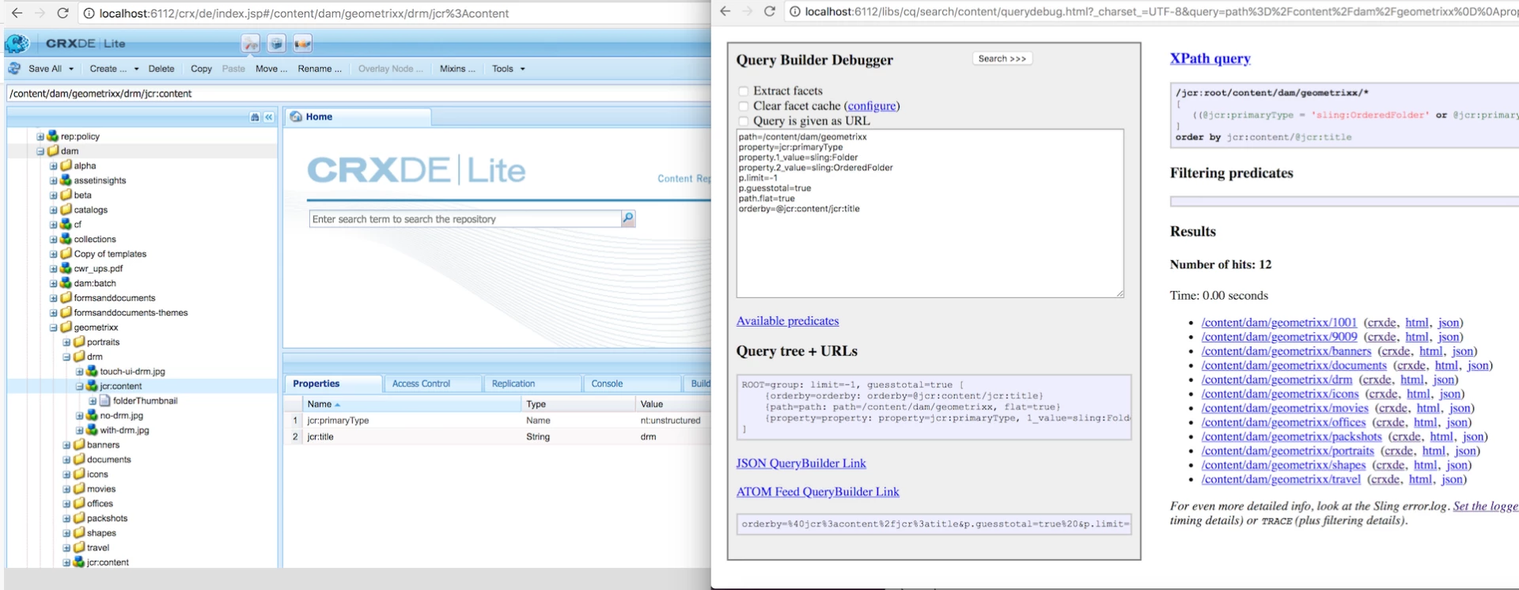This screenshot has height=590, width=1519.
Task: Open crxde link for geometrixx/travel result
Action: point(1385,479)
